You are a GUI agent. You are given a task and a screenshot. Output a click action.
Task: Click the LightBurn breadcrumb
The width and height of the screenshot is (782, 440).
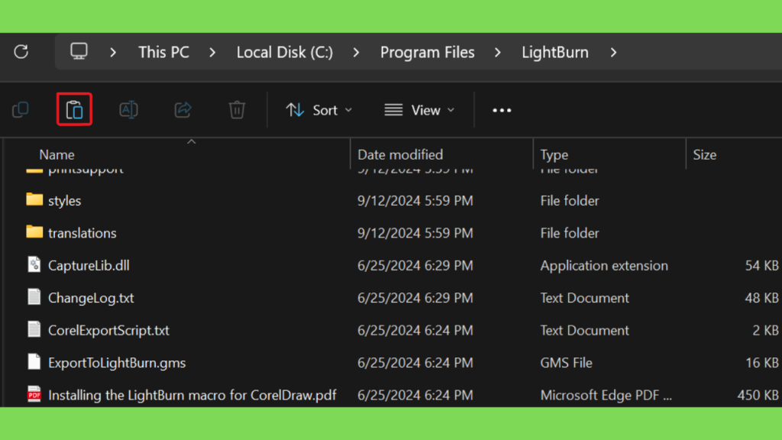(x=555, y=53)
